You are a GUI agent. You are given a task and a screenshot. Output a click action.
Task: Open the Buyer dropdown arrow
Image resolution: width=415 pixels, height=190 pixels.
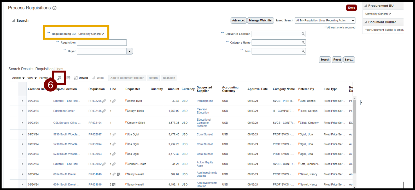tap(130, 51)
